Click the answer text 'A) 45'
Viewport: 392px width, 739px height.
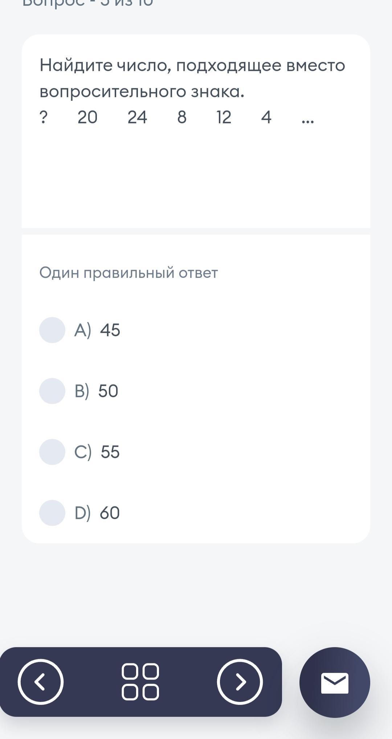97,330
